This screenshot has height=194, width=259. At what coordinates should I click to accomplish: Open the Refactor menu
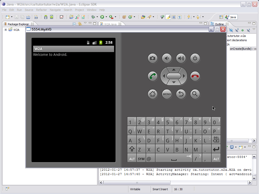point(41,10)
